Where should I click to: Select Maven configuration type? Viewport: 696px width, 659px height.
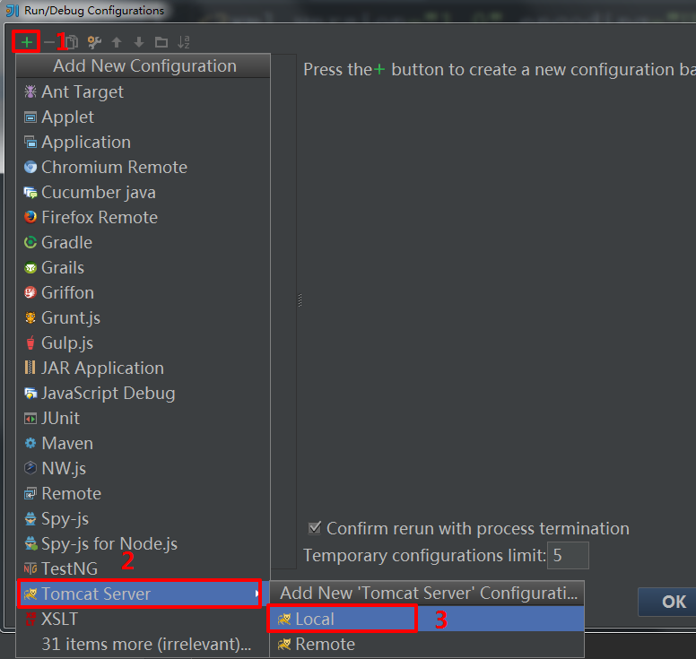click(x=143, y=443)
